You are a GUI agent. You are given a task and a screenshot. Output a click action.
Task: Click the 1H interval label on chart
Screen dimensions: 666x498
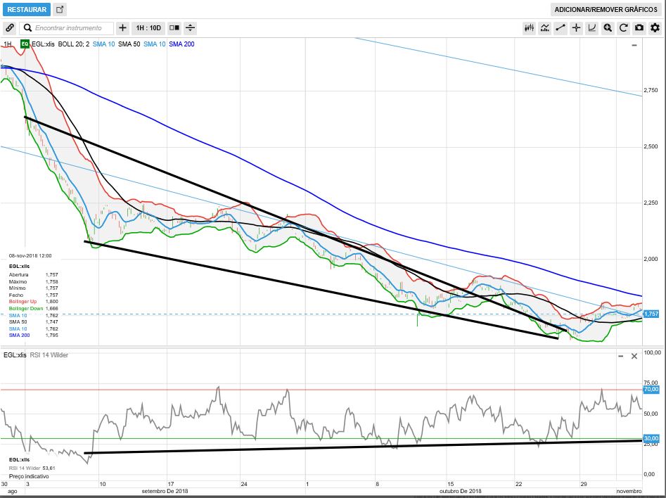(x=8, y=44)
